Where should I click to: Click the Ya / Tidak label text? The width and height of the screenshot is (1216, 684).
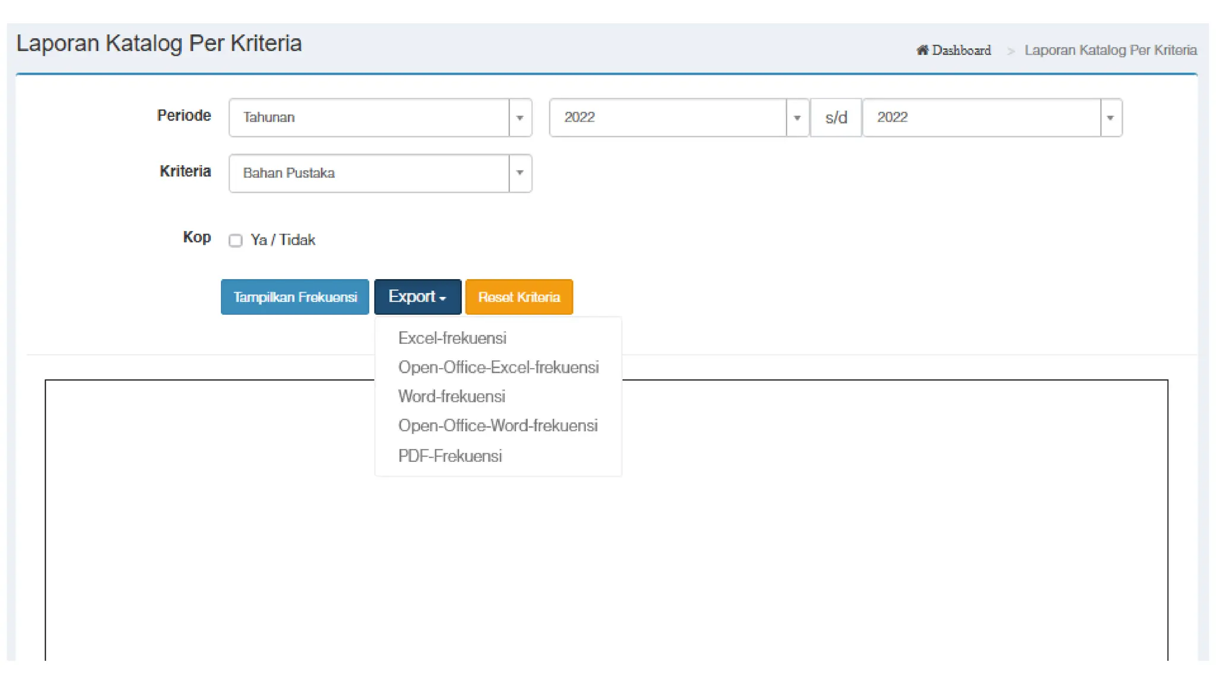(283, 240)
